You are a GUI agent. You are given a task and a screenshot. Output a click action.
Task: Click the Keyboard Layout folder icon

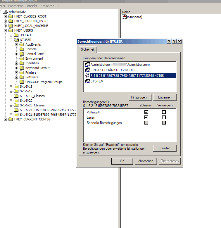pyautogui.click(x=22, y=68)
